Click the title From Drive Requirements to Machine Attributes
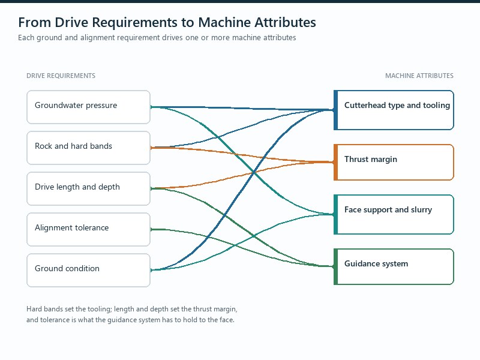This screenshot has height=360, width=480. pyautogui.click(x=167, y=23)
